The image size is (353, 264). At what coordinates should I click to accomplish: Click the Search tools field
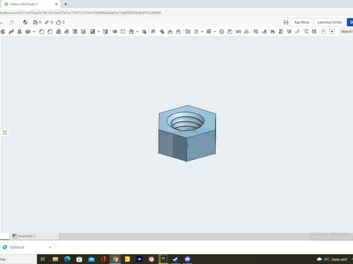(x=346, y=32)
